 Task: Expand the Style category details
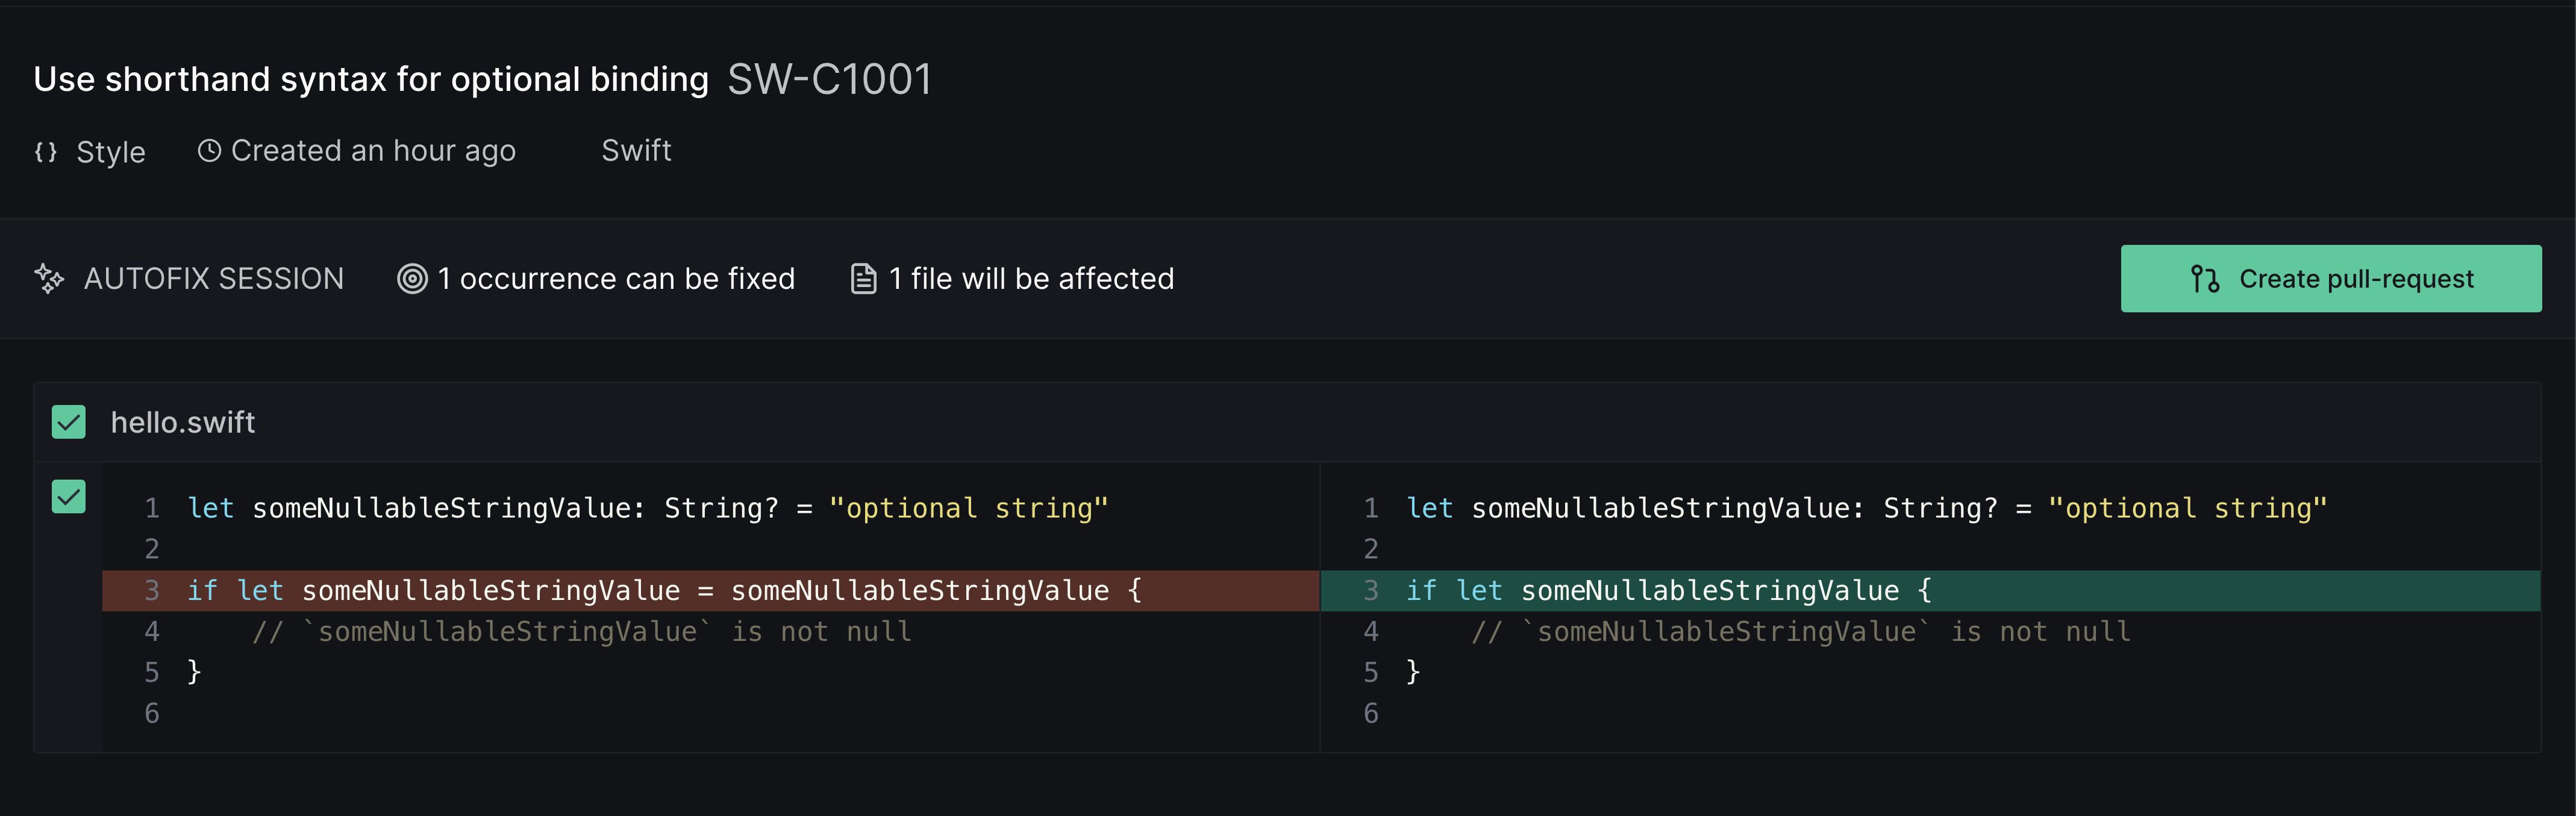tap(110, 152)
